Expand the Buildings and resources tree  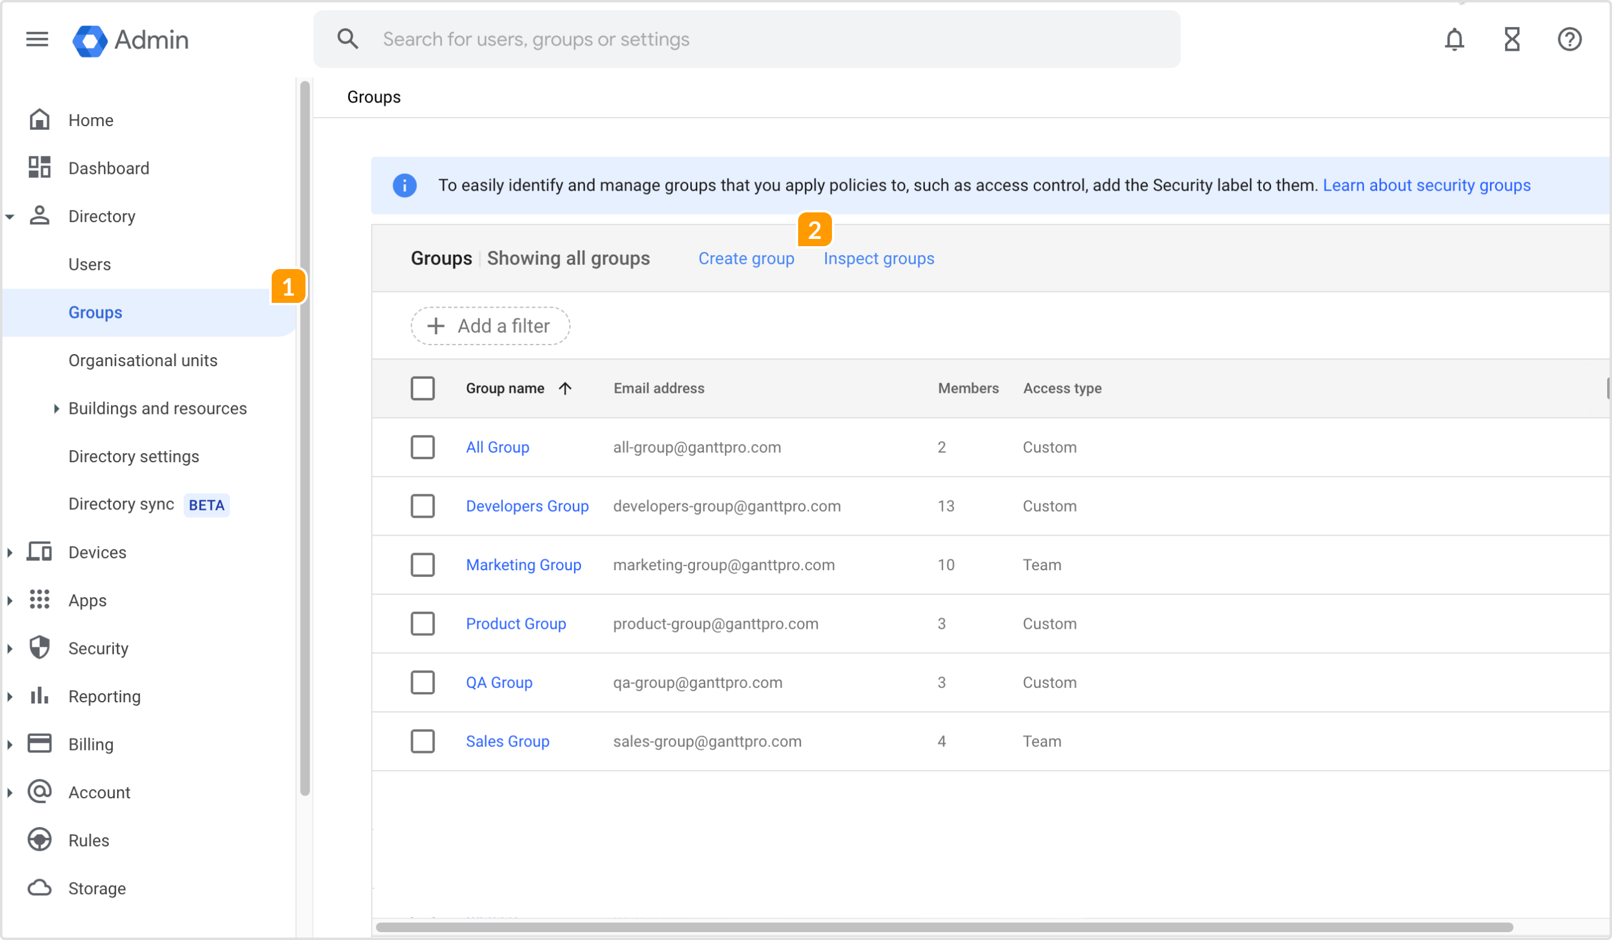click(x=56, y=408)
